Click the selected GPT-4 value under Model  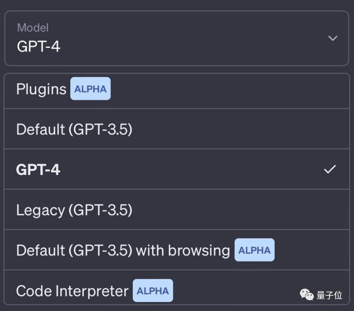click(39, 46)
